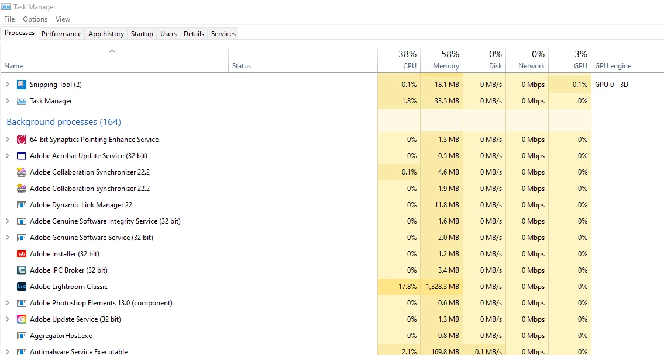Select the Processes tab
This screenshot has width=664, height=355.
point(19,33)
